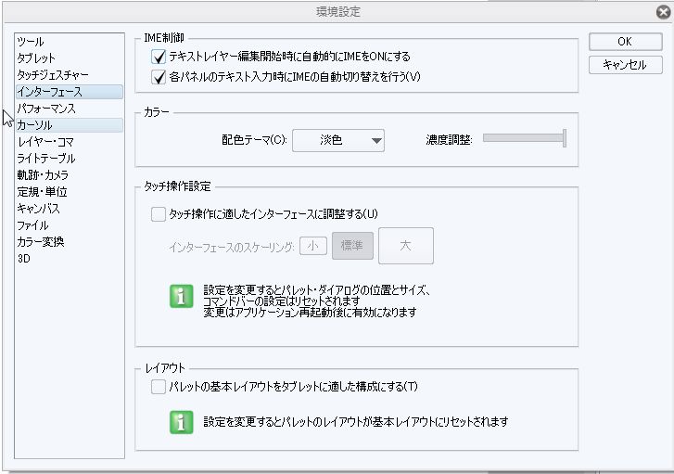Select カーソル category in the list
Image resolution: width=674 pixels, height=474 pixels.
tap(35, 125)
